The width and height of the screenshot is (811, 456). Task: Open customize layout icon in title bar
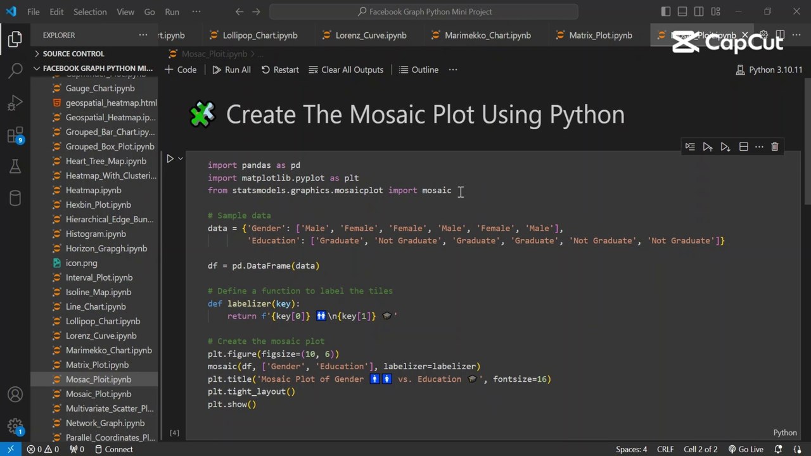[x=715, y=11]
